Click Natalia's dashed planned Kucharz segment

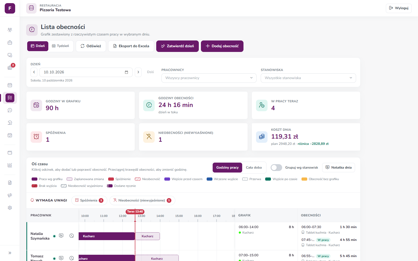coord(148,236)
